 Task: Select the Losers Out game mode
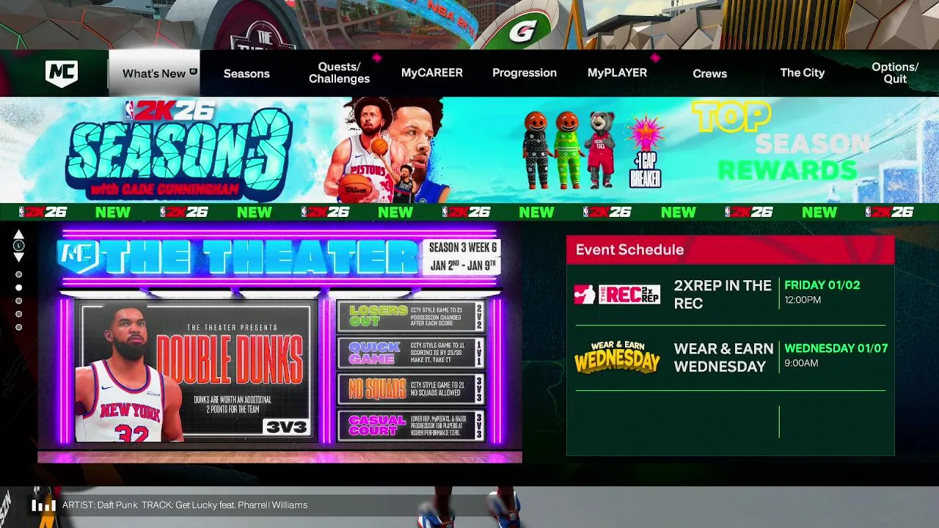411,316
